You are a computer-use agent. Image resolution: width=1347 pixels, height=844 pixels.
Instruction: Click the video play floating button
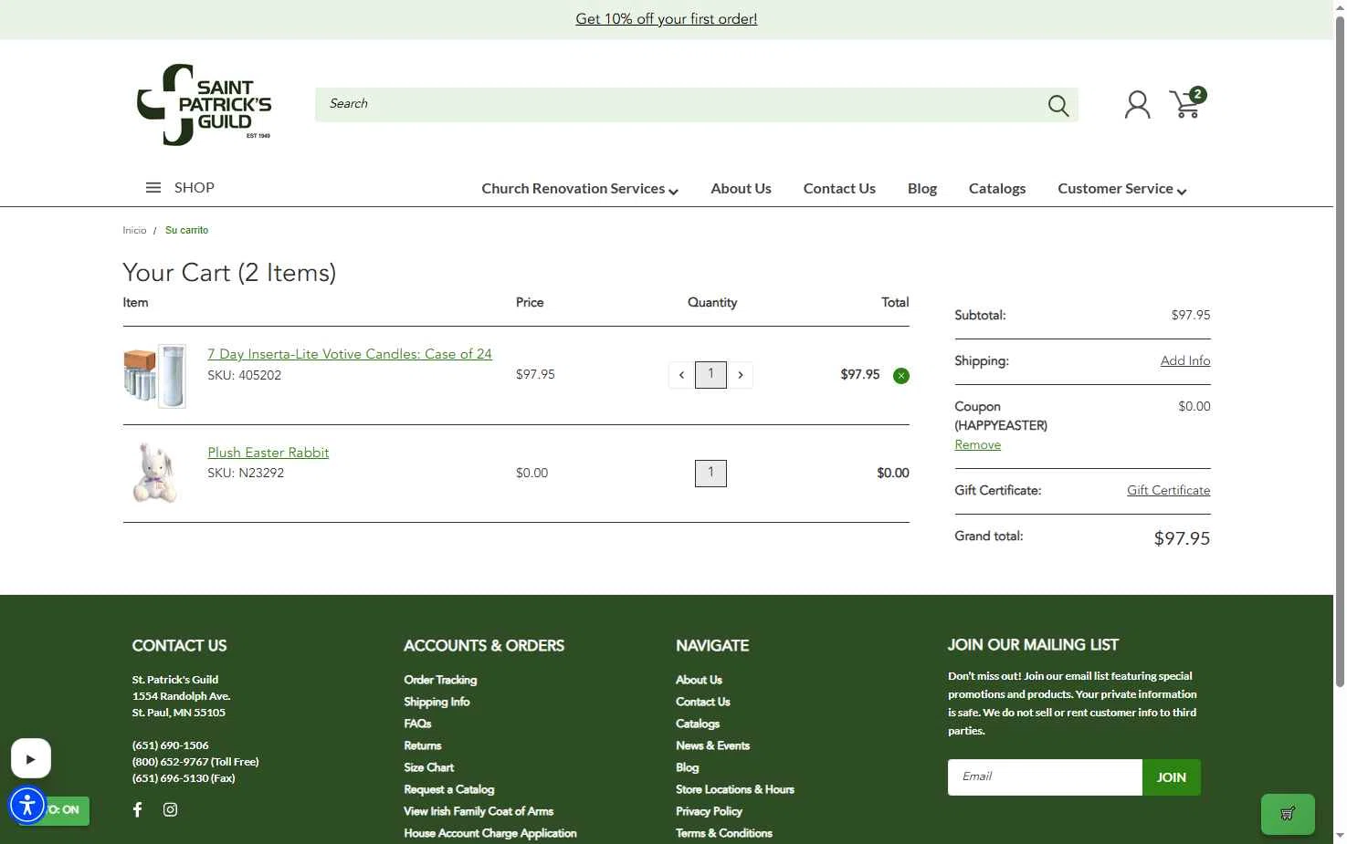tap(31, 758)
